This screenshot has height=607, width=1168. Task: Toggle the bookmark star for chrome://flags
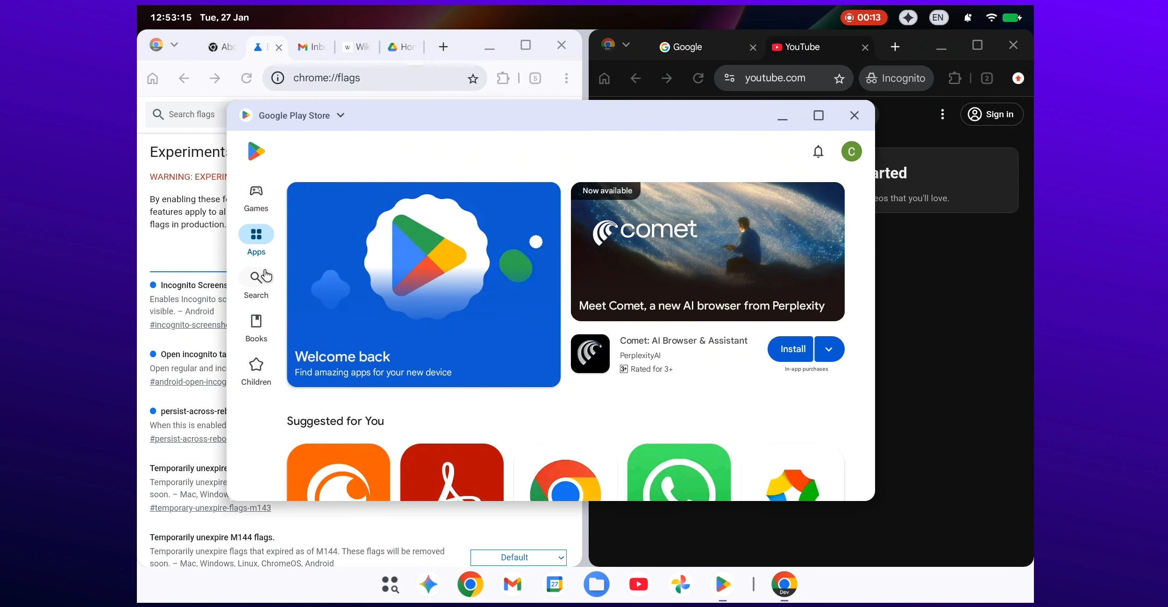pyautogui.click(x=473, y=78)
